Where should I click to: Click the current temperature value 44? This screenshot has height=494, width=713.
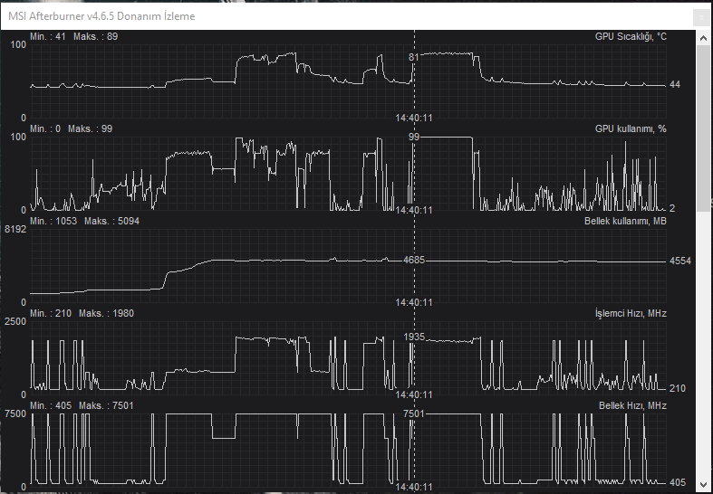pyautogui.click(x=675, y=84)
